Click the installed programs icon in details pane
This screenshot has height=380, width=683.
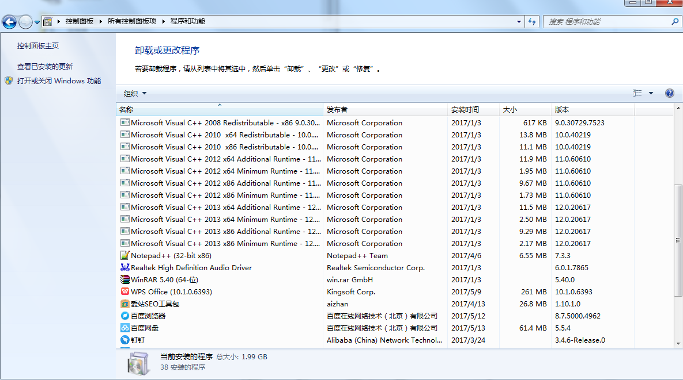coord(138,363)
